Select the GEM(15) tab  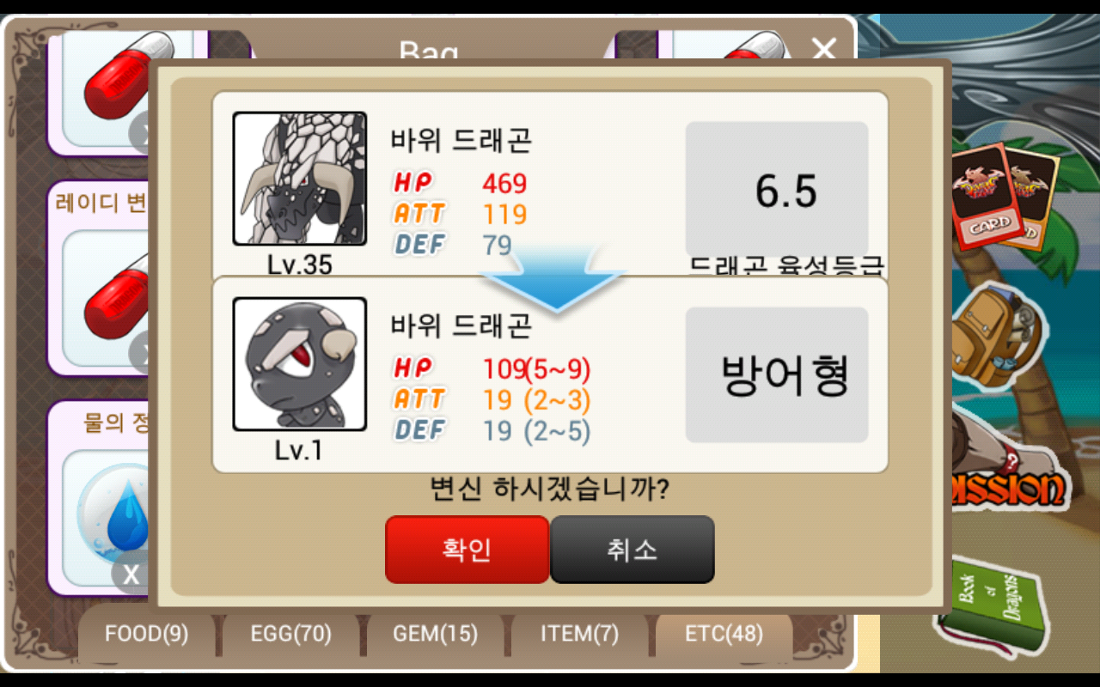[x=435, y=635]
